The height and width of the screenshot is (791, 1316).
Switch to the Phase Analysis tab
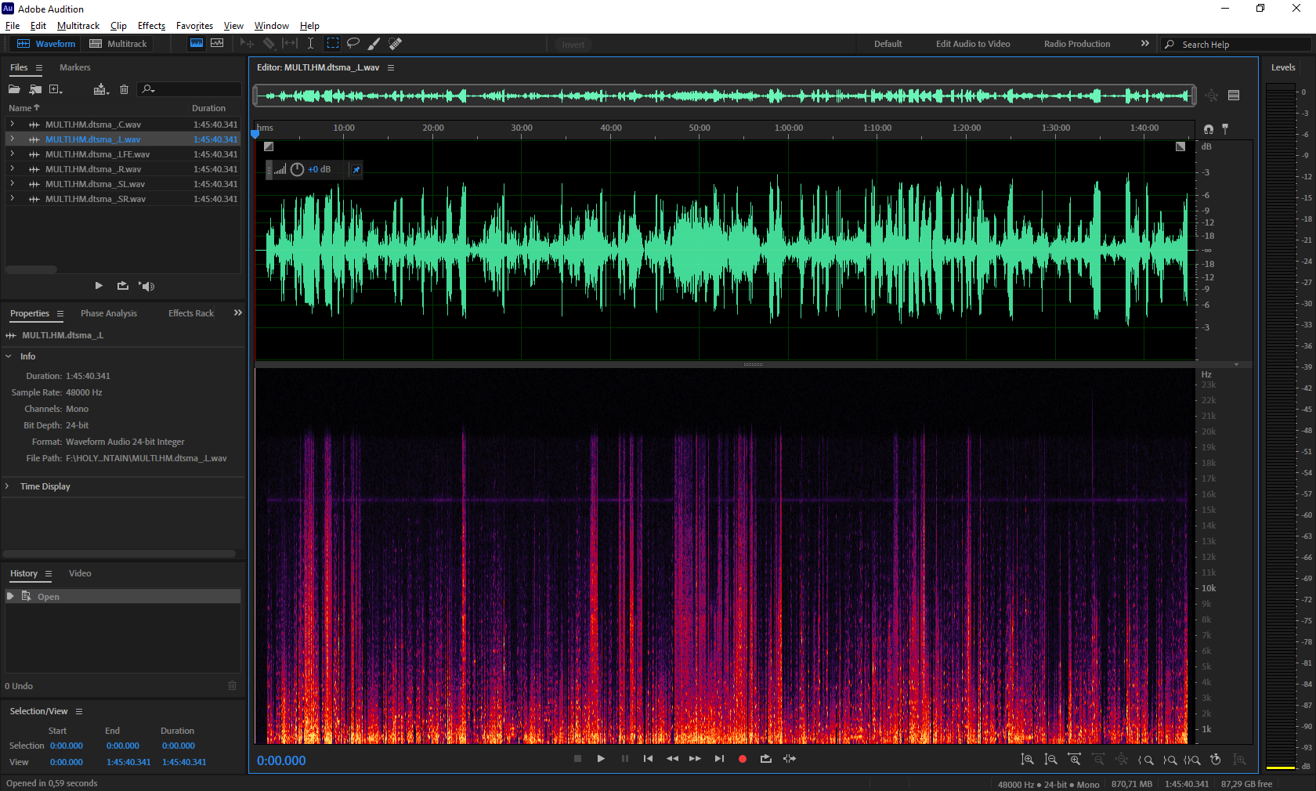(x=108, y=313)
